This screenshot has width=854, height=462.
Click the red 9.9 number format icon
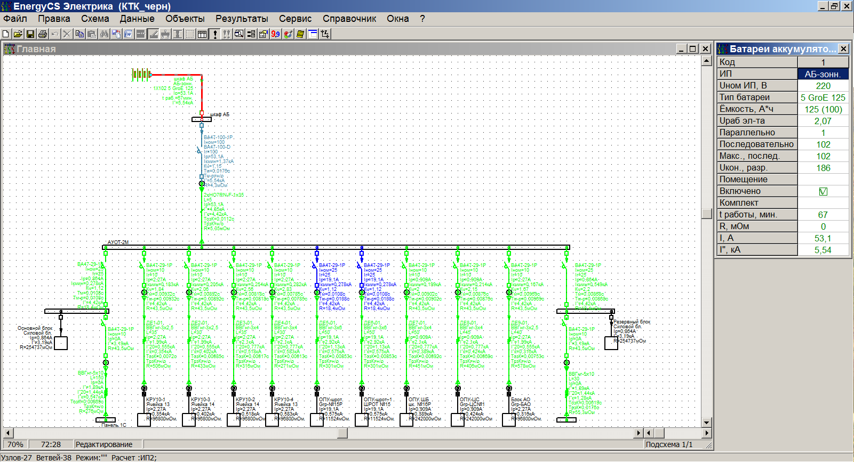(275, 34)
